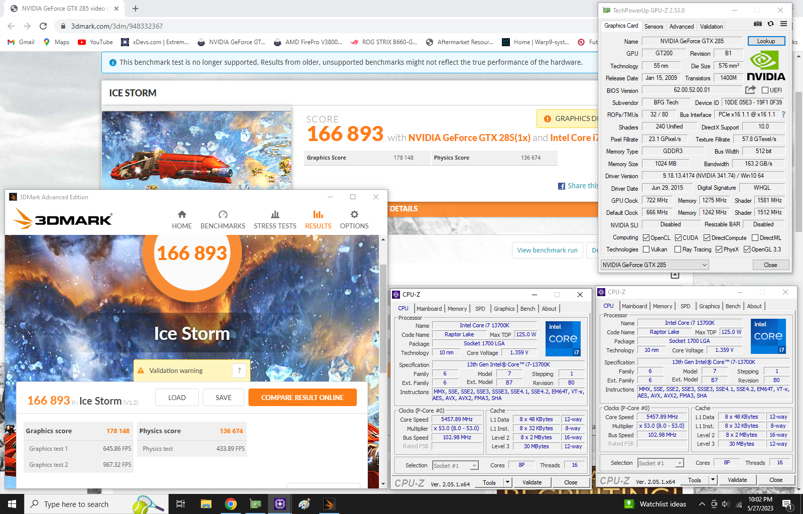The height and width of the screenshot is (514, 803).
Task: Open the 3DMark STRESS TESTS icon
Action: point(275,214)
